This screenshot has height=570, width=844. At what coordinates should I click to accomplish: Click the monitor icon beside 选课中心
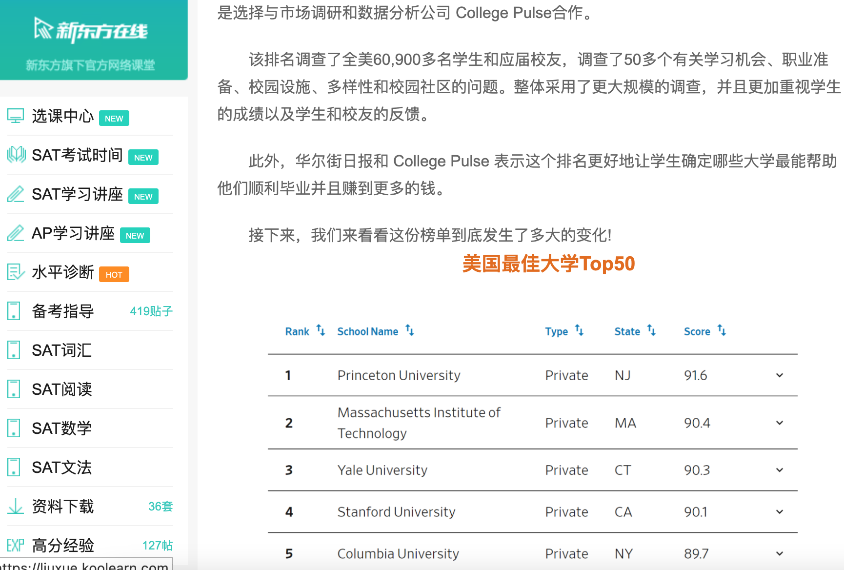(16, 116)
